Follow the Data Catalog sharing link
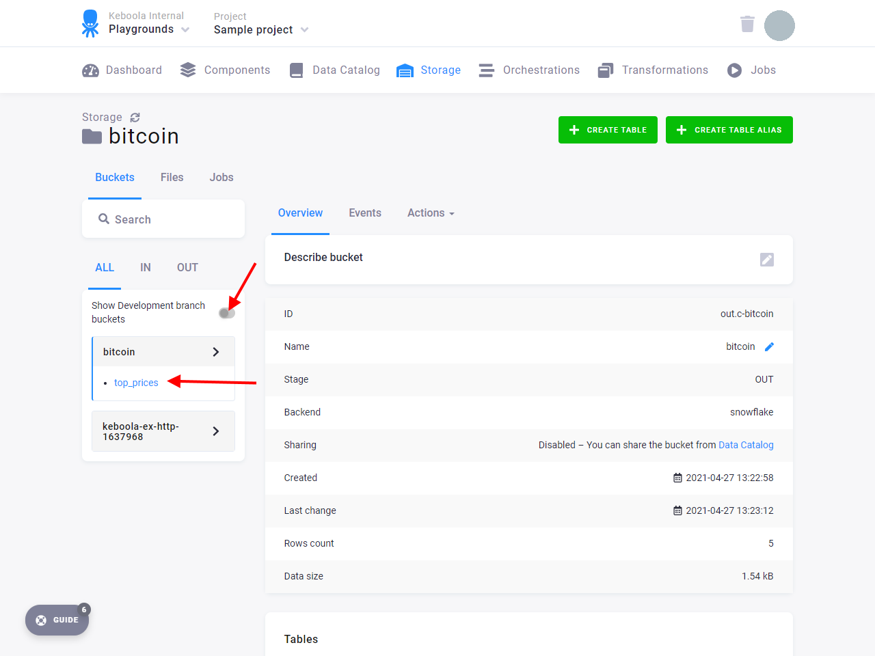This screenshot has height=656, width=875. click(x=746, y=445)
